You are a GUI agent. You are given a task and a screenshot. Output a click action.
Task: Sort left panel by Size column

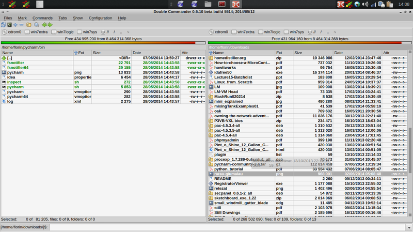[112, 53]
